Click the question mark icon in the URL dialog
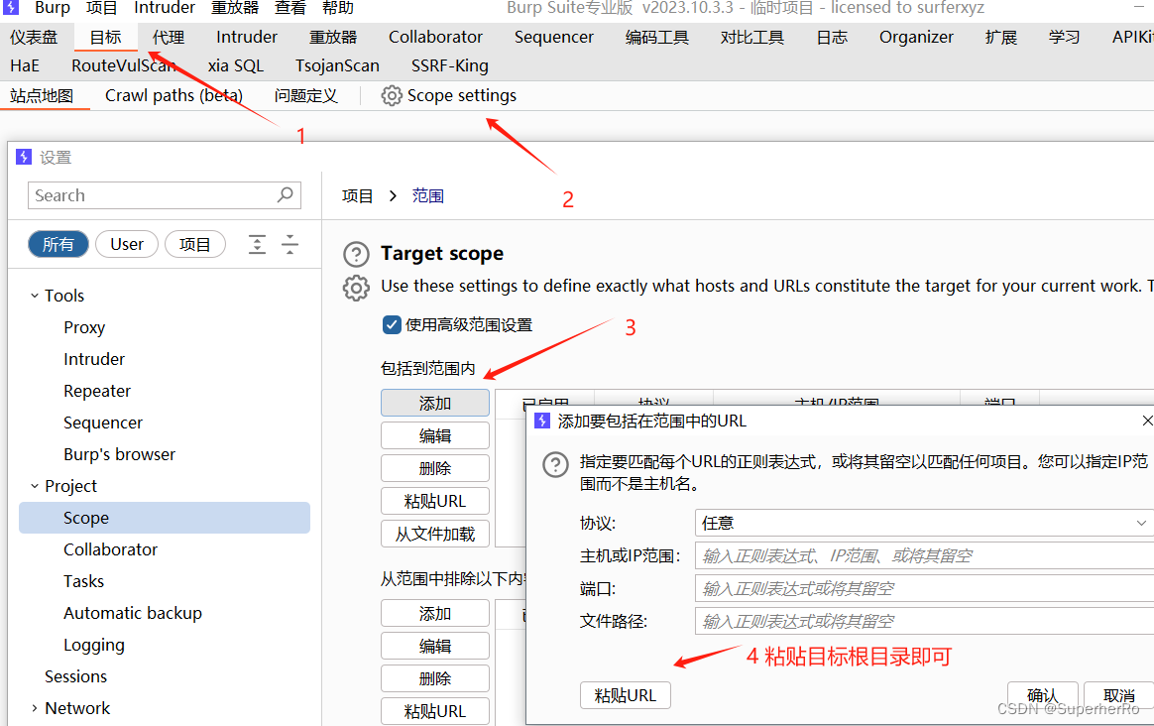The image size is (1154, 726). (x=555, y=464)
